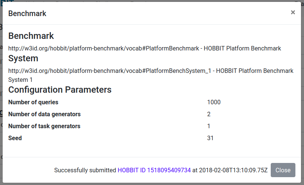The image size is (304, 185).
Task: Select the data generators value 2
Action: point(209,114)
